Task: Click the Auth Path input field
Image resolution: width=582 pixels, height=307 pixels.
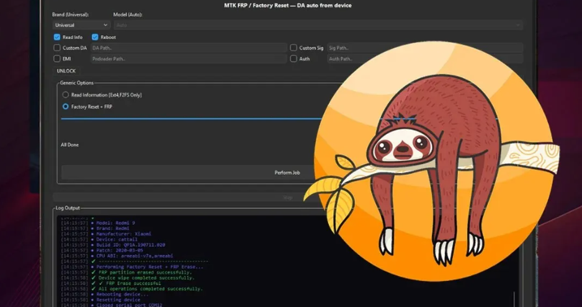Action: click(x=425, y=59)
